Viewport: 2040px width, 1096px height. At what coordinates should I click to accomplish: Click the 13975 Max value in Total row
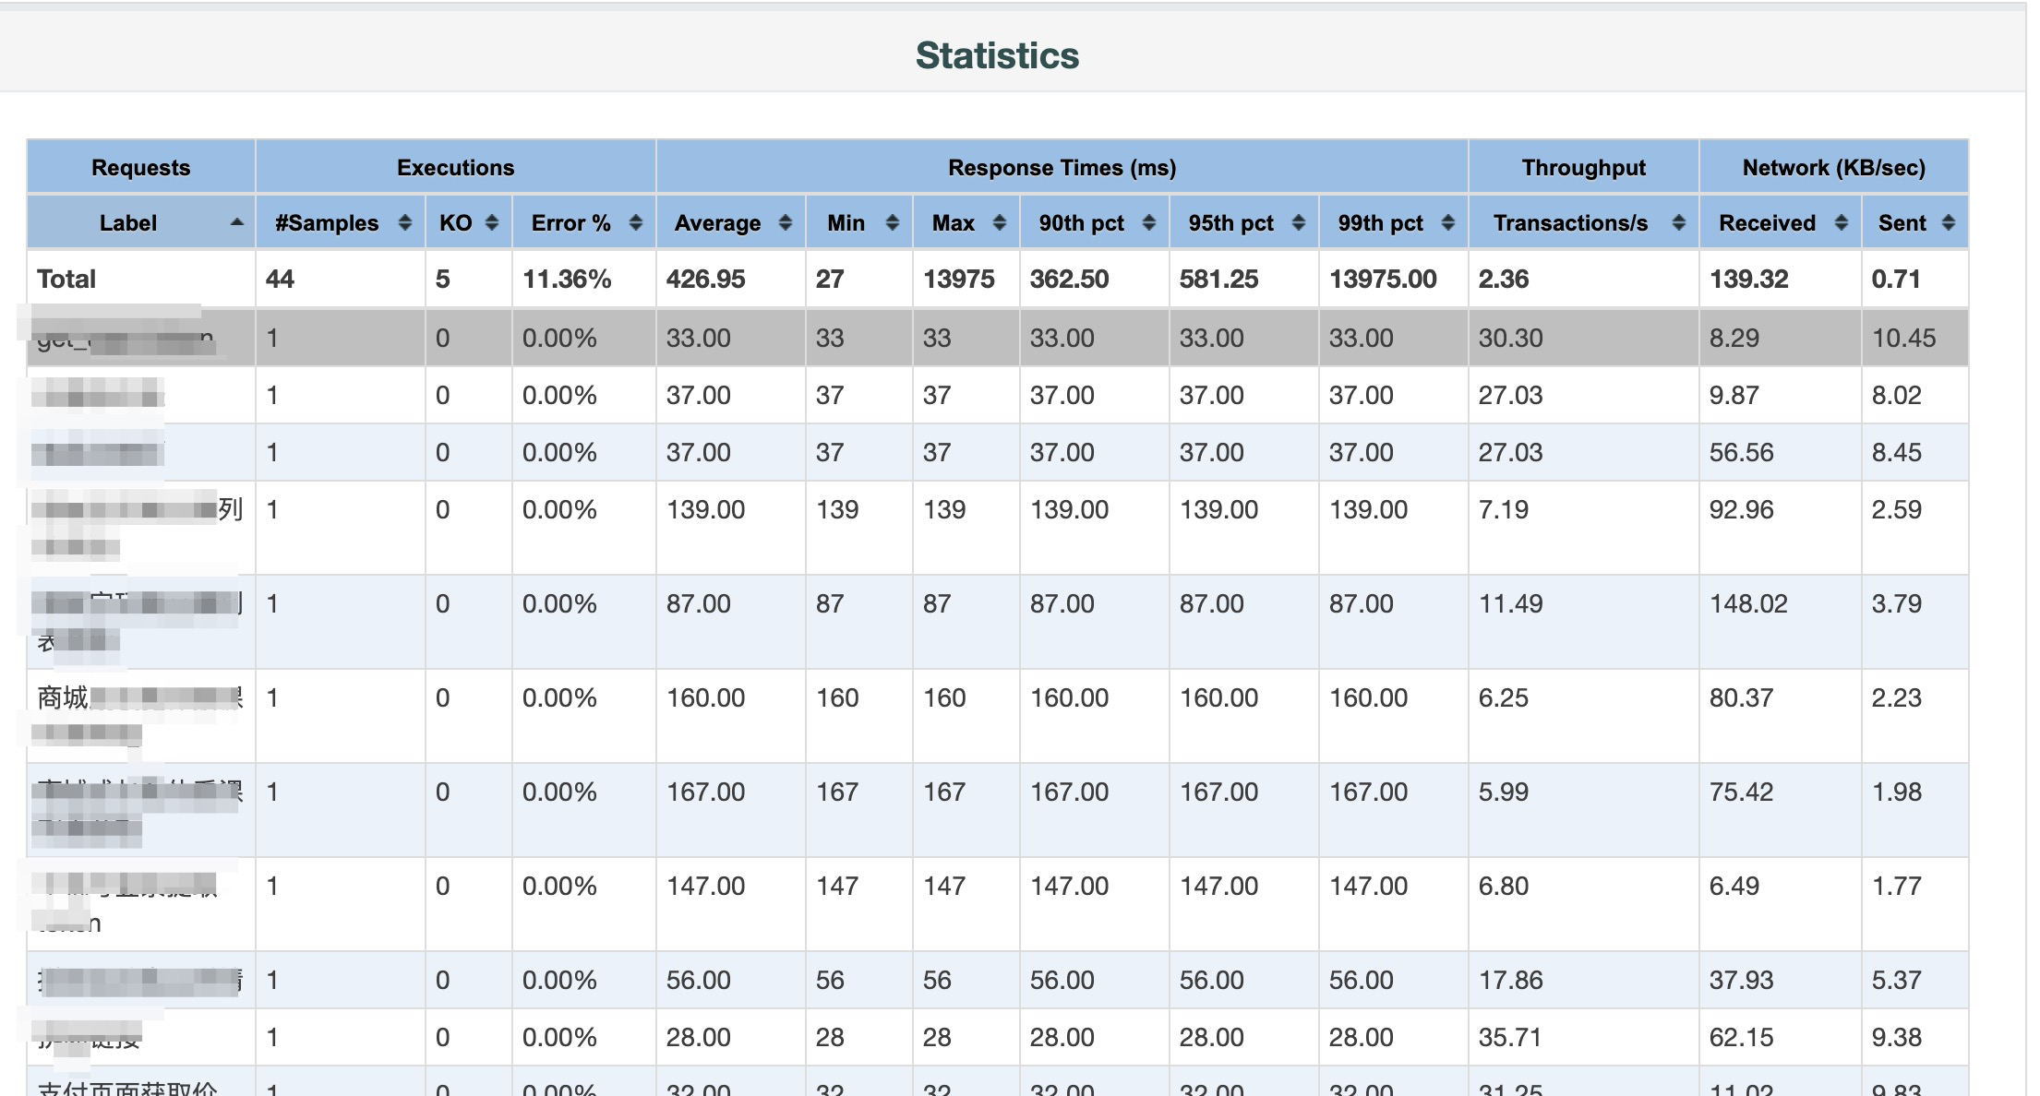[x=958, y=279]
